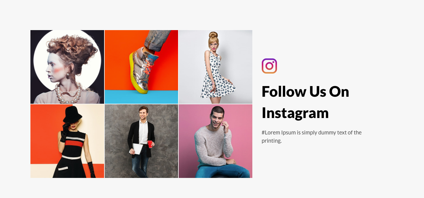The height and width of the screenshot is (198, 424).
Task: Click the blonde hair bun of the woman
Action: [x=213, y=35]
